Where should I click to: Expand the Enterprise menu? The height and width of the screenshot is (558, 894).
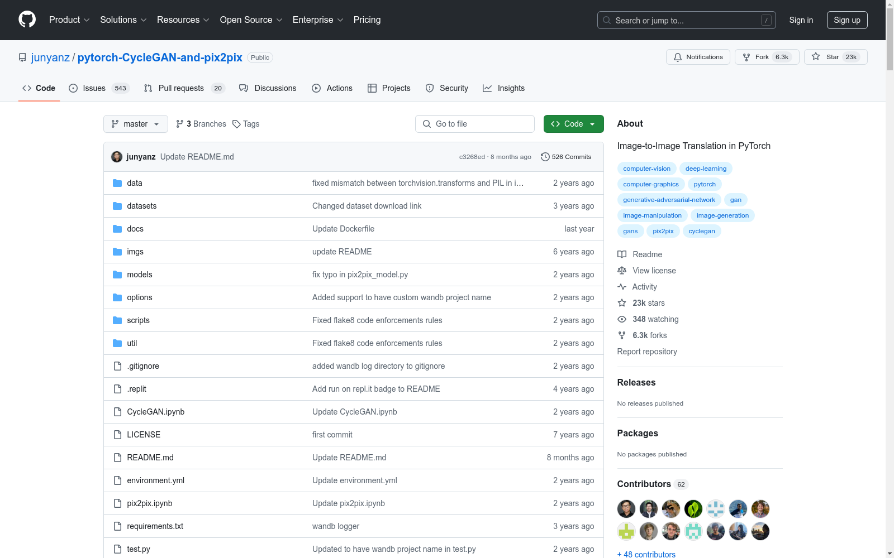[318, 20]
